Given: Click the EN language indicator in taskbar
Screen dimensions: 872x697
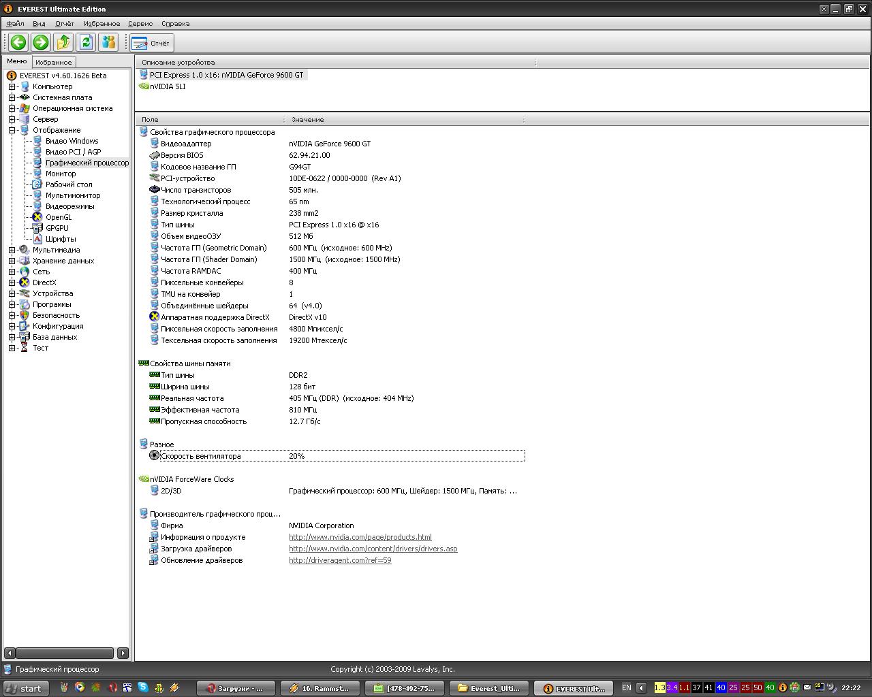Looking at the screenshot, I should [627, 687].
